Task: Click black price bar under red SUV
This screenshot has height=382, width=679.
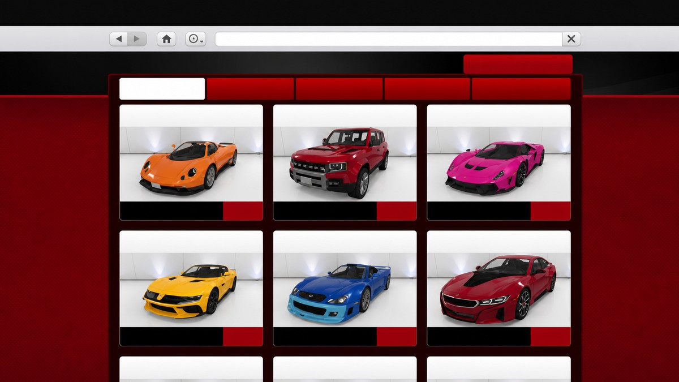Action: tap(325, 211)
